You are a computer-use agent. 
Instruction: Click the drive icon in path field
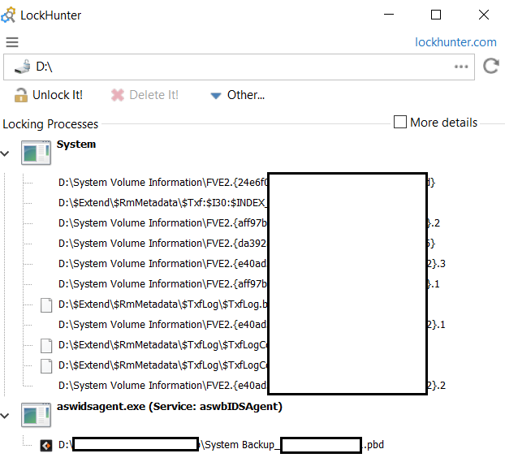pos(22,67)
